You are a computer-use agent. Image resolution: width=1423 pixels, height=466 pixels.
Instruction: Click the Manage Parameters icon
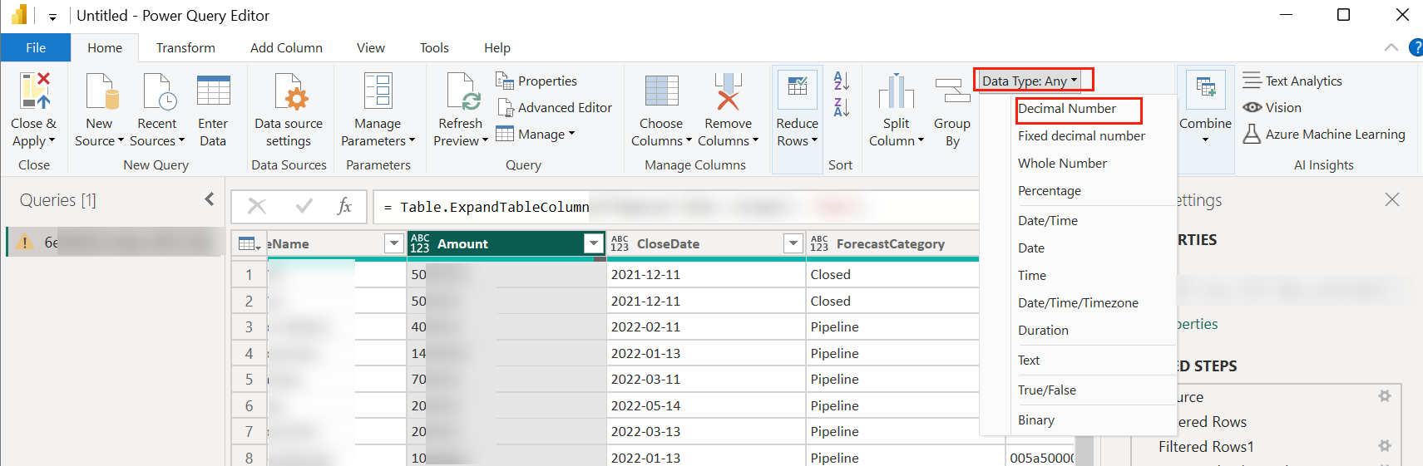coord(378,91)
